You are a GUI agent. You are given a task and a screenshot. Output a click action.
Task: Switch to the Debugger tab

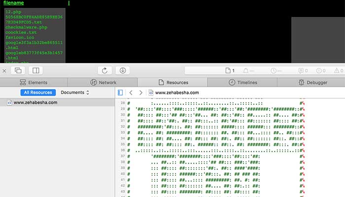(x=312, y=82)
